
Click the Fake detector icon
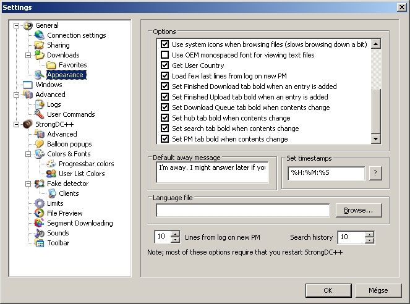[40, 184]
